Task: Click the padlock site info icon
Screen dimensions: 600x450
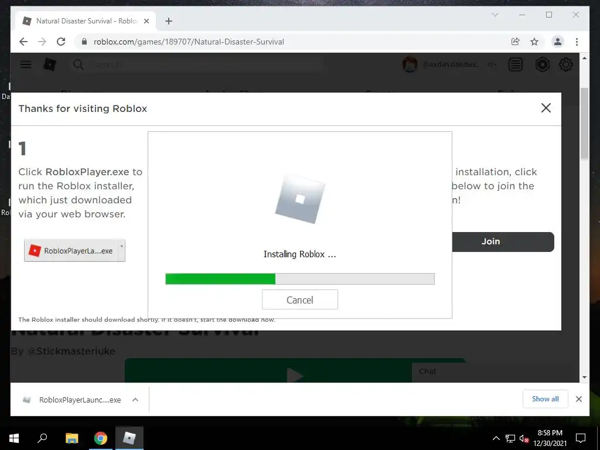Action: tap(84, 42)
